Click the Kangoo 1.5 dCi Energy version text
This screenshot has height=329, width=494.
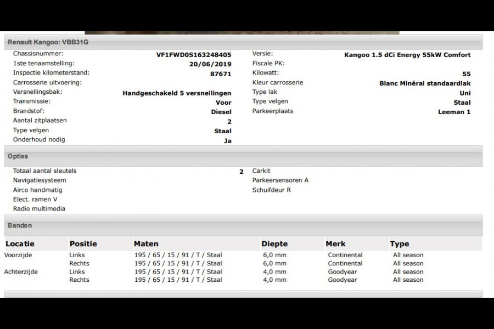coord(407,55)
